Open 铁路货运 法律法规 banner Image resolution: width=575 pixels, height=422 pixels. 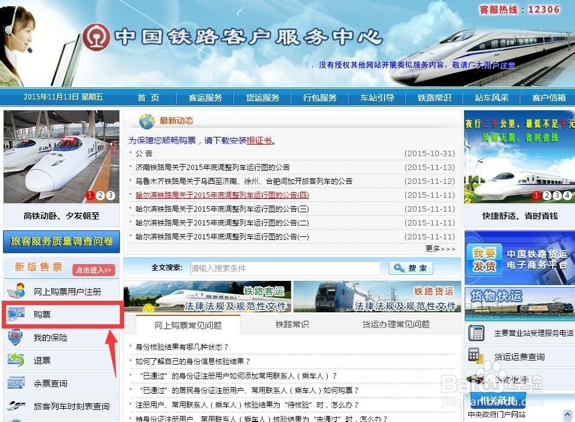click(x=377, y=297)
